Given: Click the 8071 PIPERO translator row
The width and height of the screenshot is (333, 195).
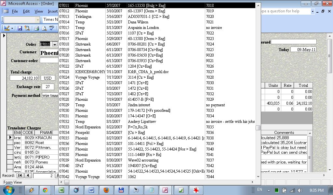Looking at the screenshot, I should (x=33, y=157).
